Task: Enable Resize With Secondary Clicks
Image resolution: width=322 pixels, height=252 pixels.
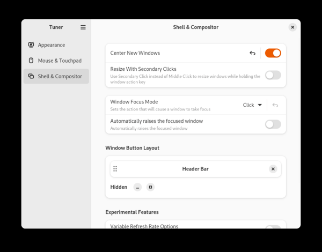Action: point(273,75)
